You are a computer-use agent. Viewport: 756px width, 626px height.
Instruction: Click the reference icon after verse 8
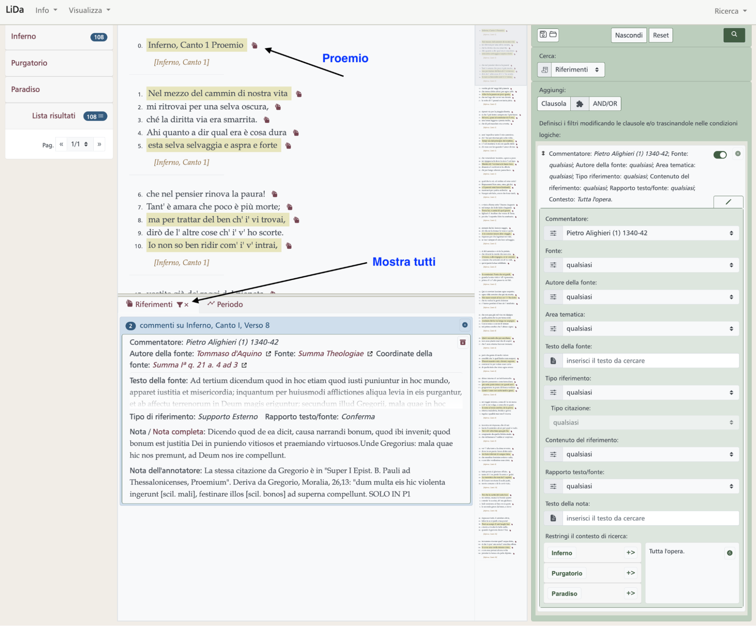pyautogui.click(x=297, y=220)
